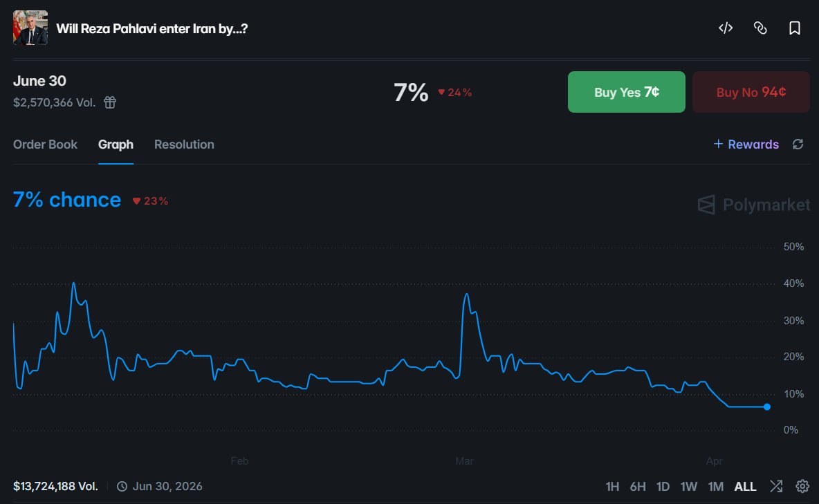Click the gift icon next to volume
This screenshot has width=819, height=504.
coord(109,102)
